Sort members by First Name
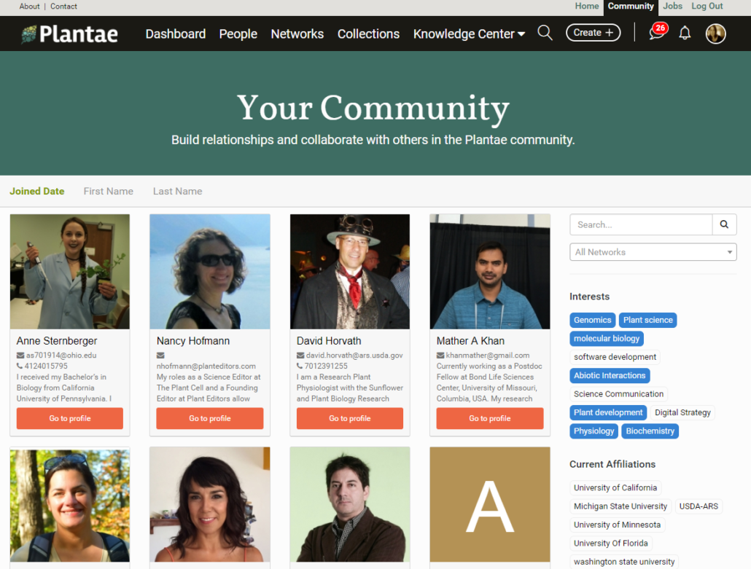Viewport: 751px width, 569px height. tap(108, 192)
